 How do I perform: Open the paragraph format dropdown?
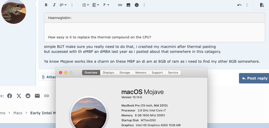pos(106,5)
